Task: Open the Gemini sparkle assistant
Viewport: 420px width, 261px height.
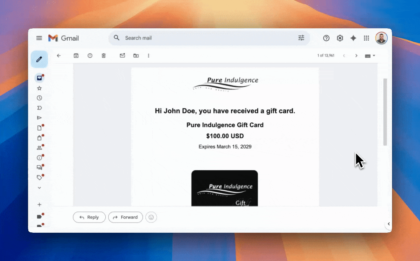Action: 353,38
